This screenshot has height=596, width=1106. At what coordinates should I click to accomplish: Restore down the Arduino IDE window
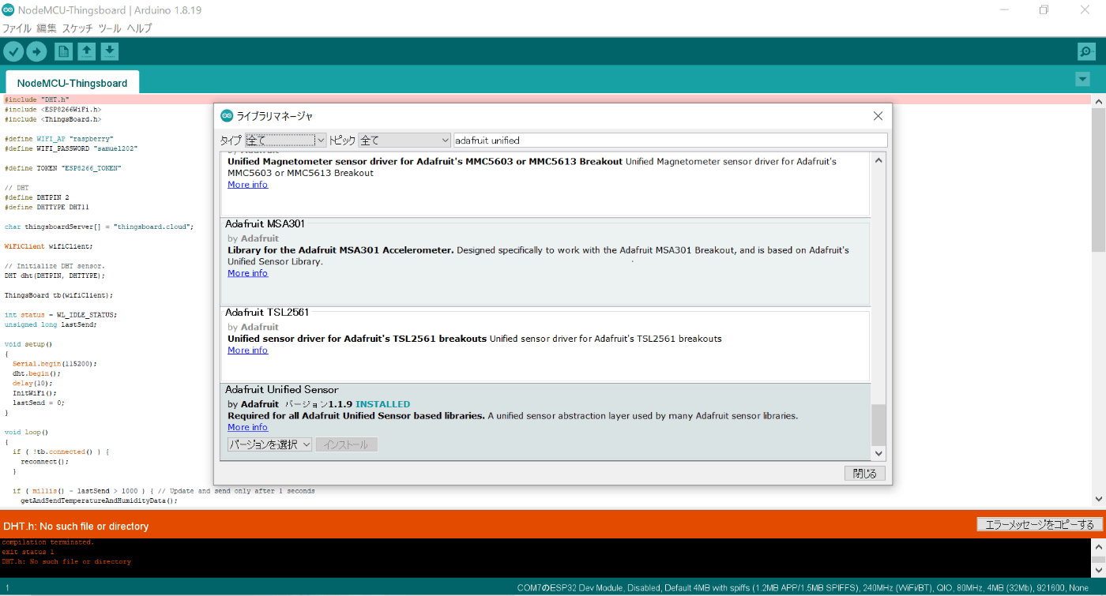click(x=1044, y=9)
